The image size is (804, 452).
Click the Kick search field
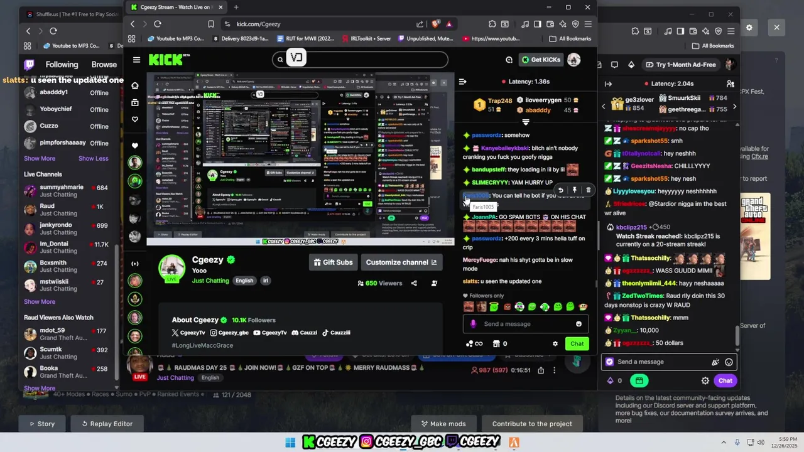360,60
